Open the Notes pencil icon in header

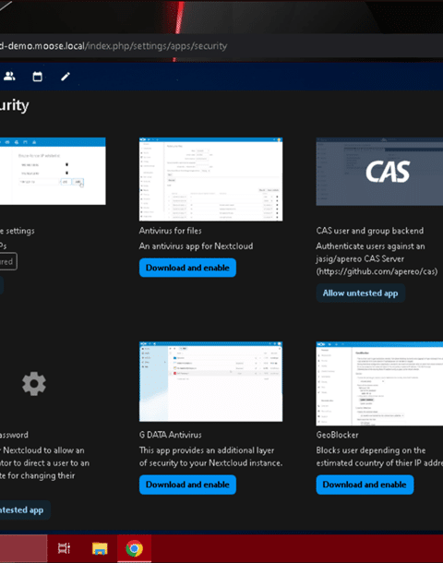(x=66, y=76)
